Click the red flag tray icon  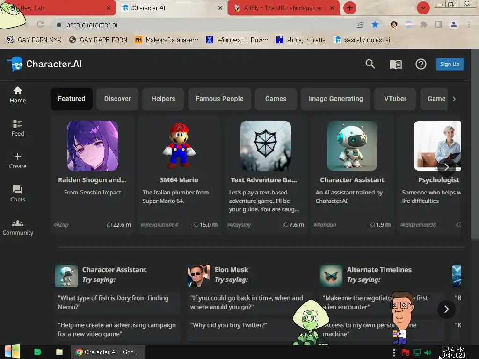click(406, 352)
